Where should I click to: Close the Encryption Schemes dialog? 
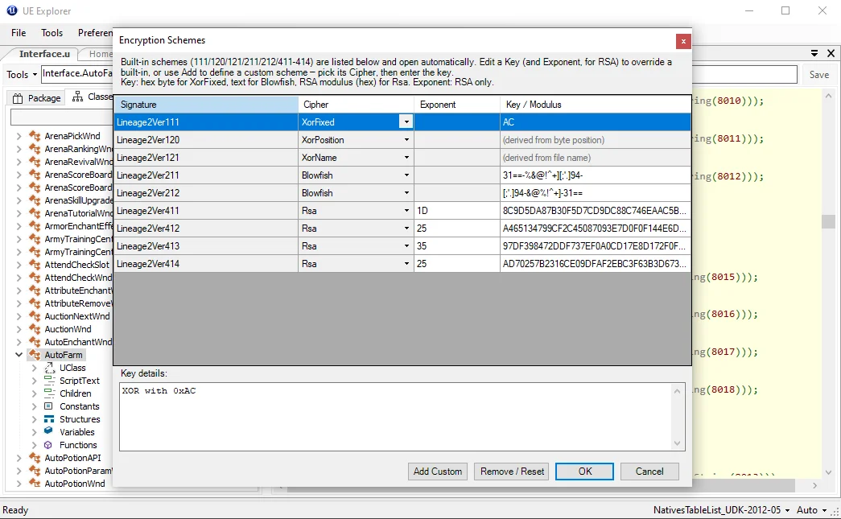pyautogui.click(x=683, y=41)
